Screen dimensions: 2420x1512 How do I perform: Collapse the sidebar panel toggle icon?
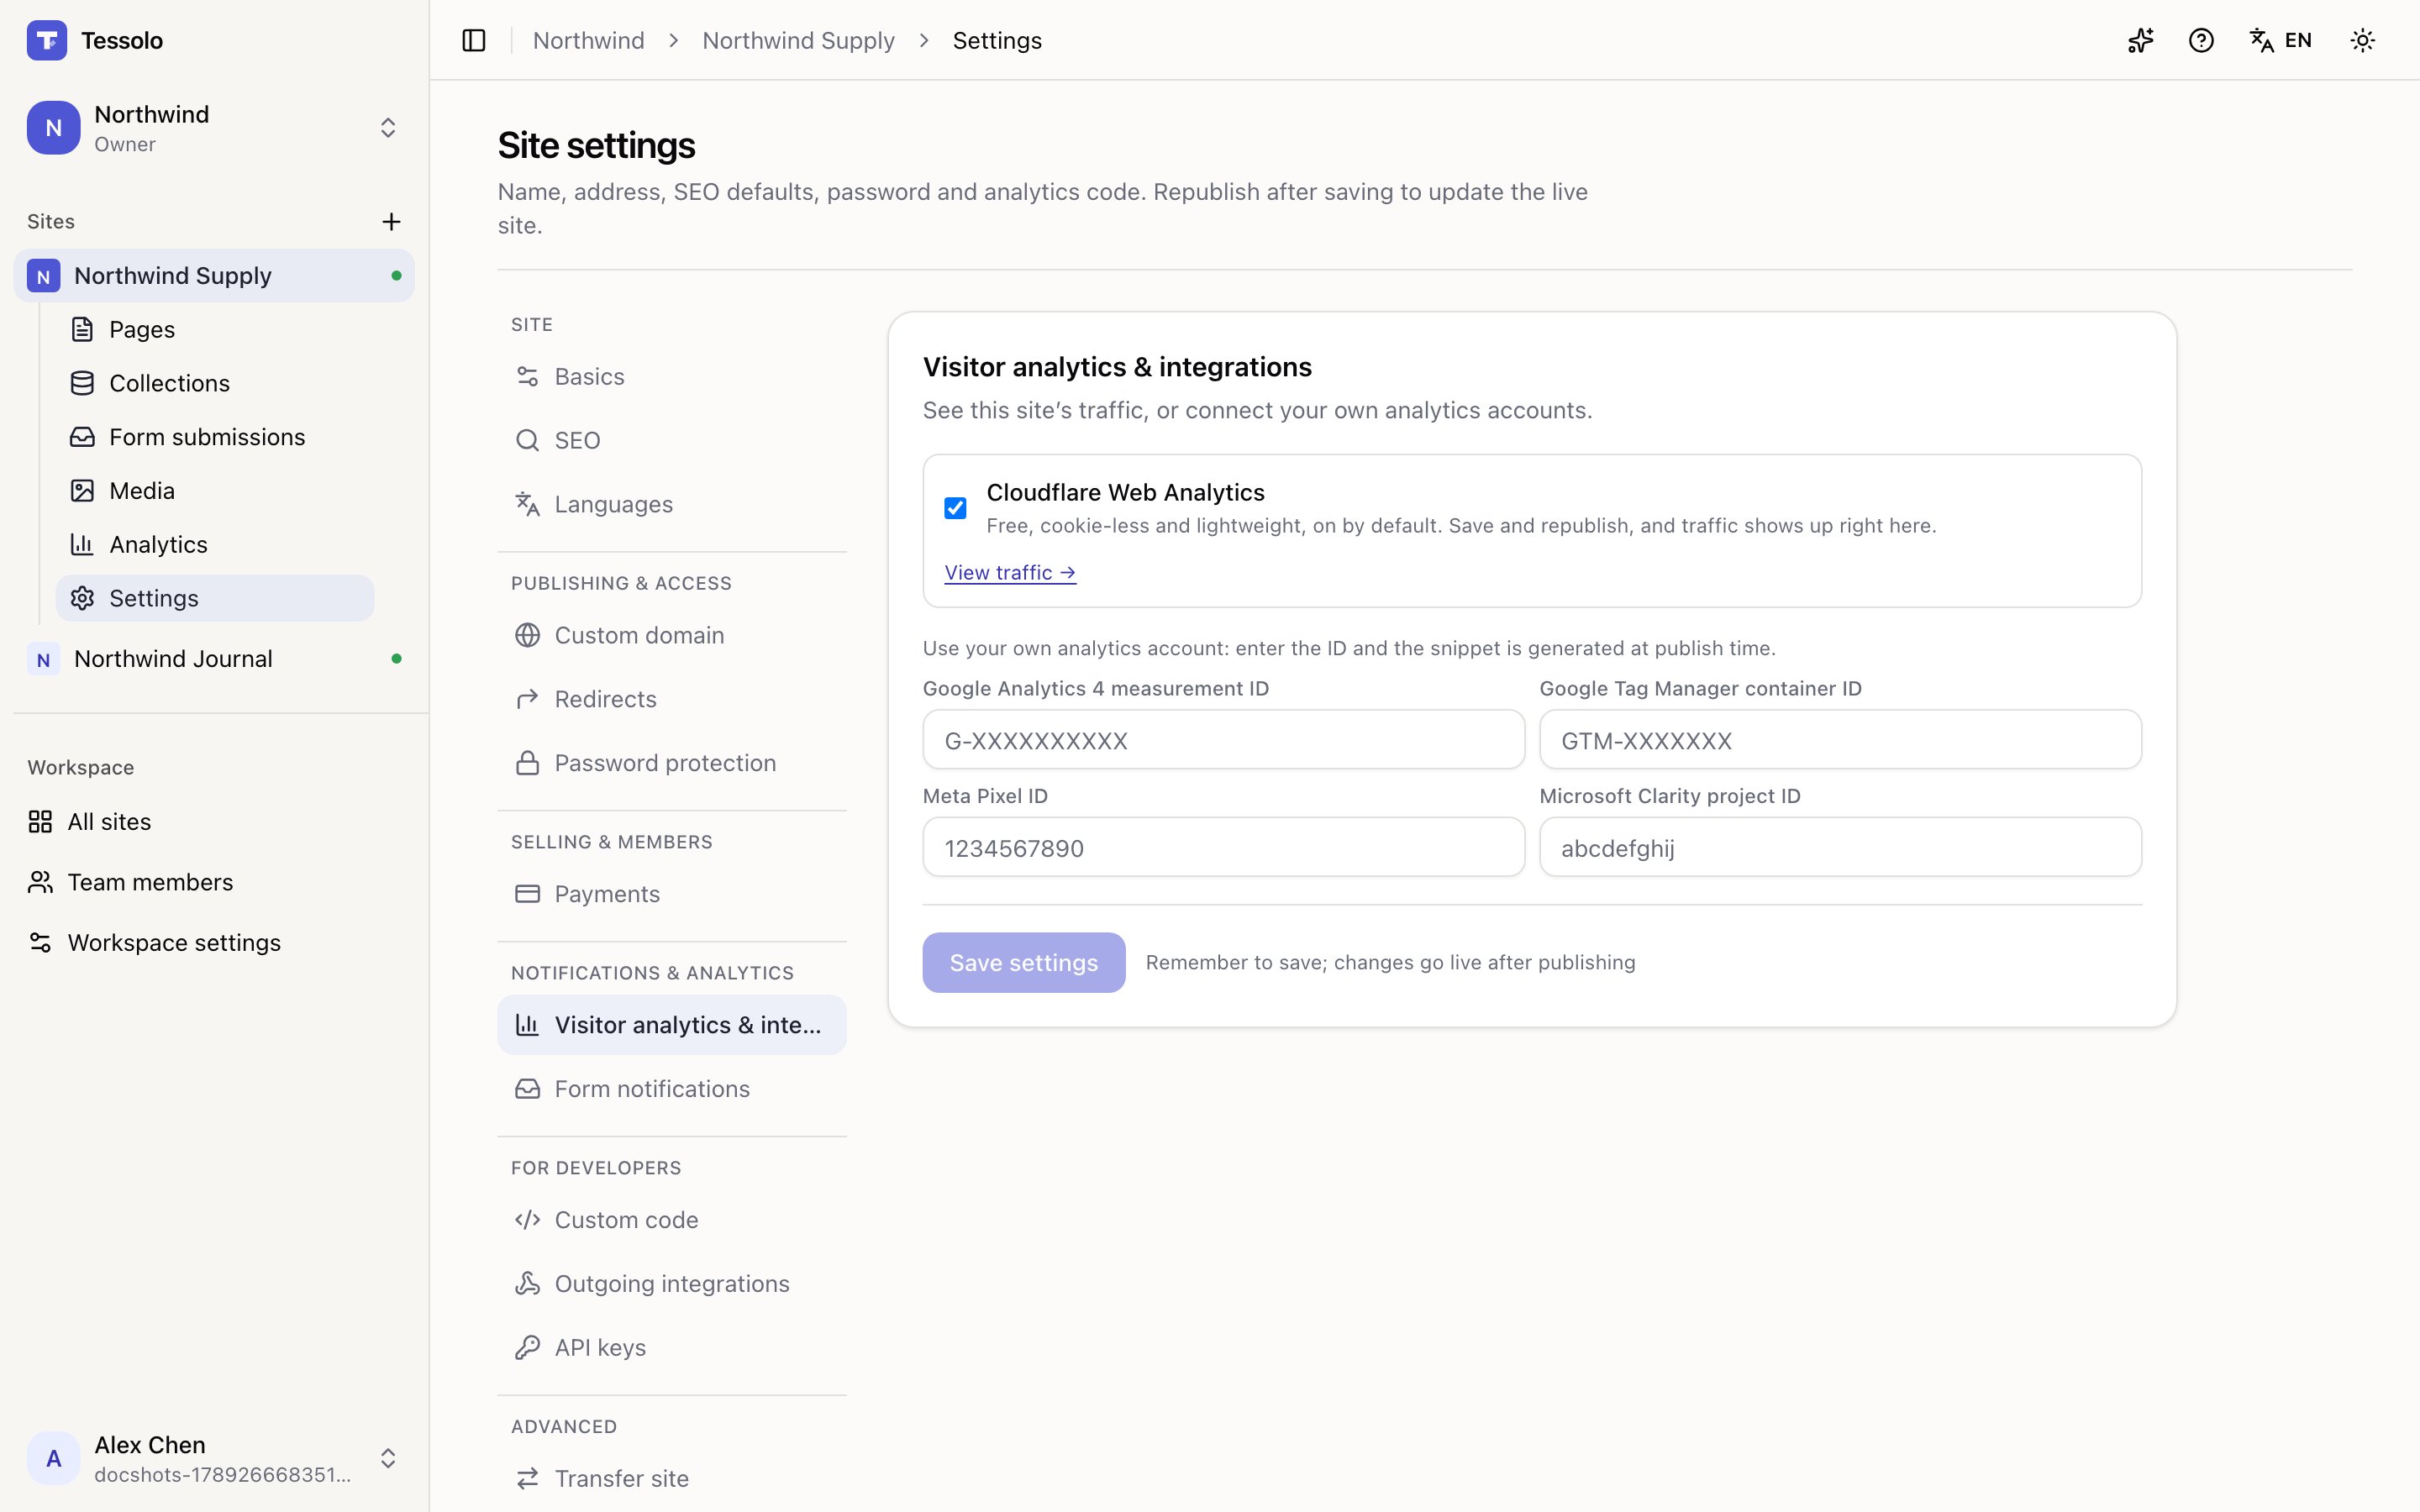tap(474, 40)
